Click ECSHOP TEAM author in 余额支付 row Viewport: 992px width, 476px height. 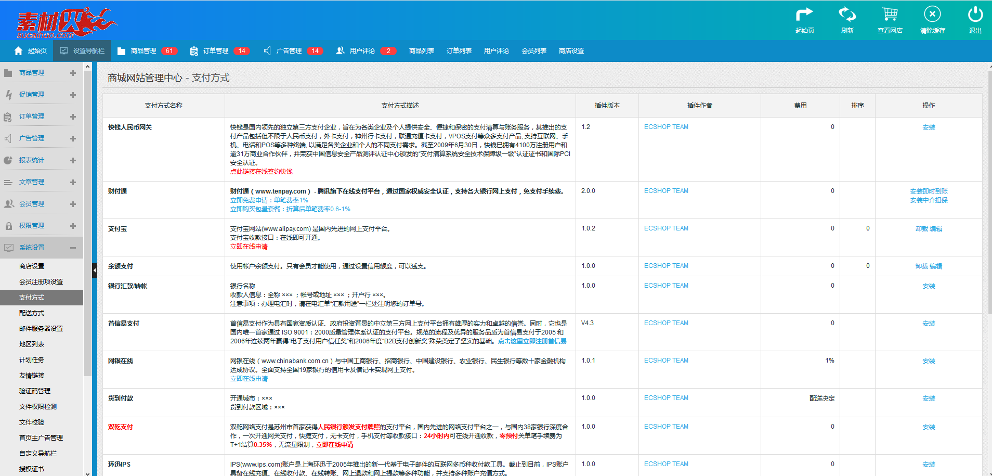[666, 266]
